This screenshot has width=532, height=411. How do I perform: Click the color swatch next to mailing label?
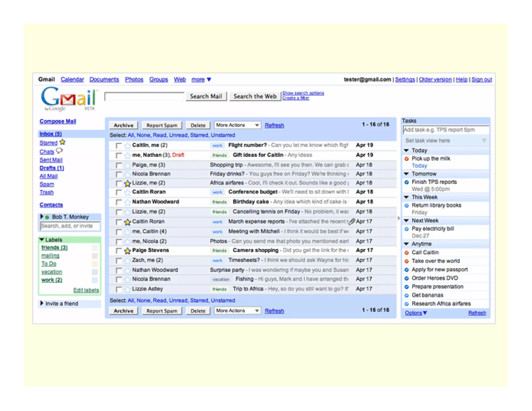tap(95, 256)
